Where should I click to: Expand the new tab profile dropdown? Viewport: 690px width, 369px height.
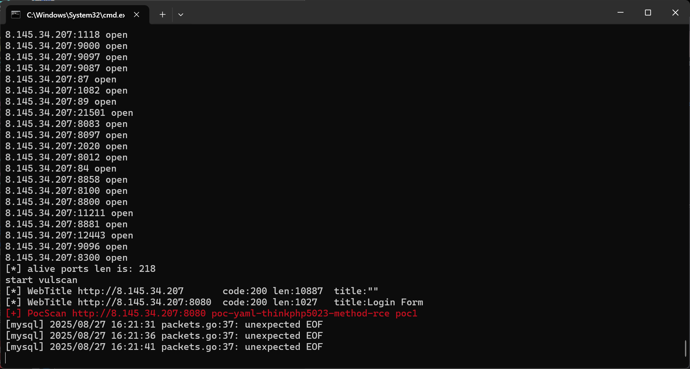181,15
